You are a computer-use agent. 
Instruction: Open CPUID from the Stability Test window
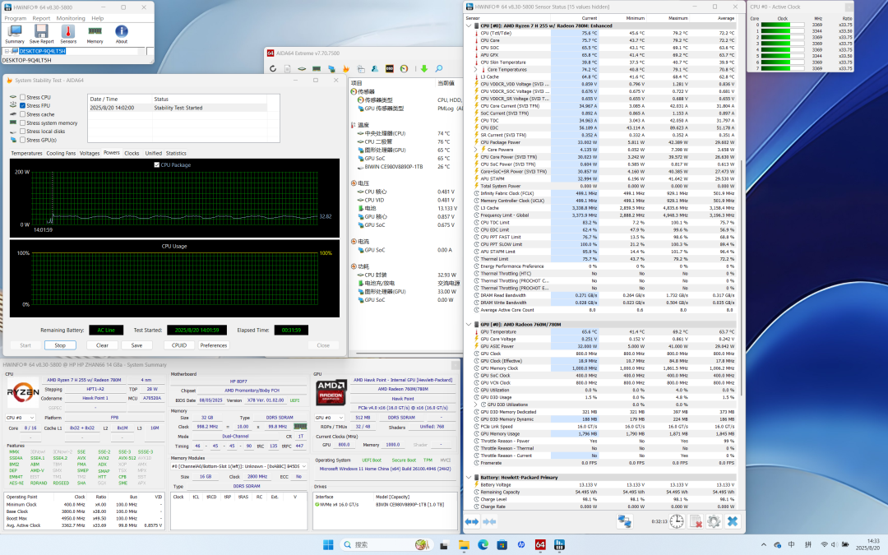pyautogui.click(x=179, y=345)
